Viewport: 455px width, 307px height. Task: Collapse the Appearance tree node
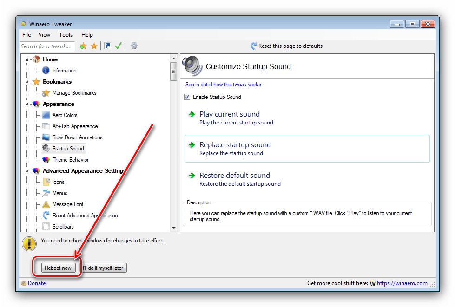coord(28,104)
